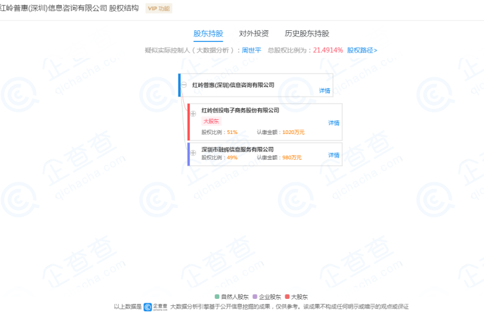Select the 股东持股 tab
The width and height of the screenshot is (484, 315).
tap(208, 33)
